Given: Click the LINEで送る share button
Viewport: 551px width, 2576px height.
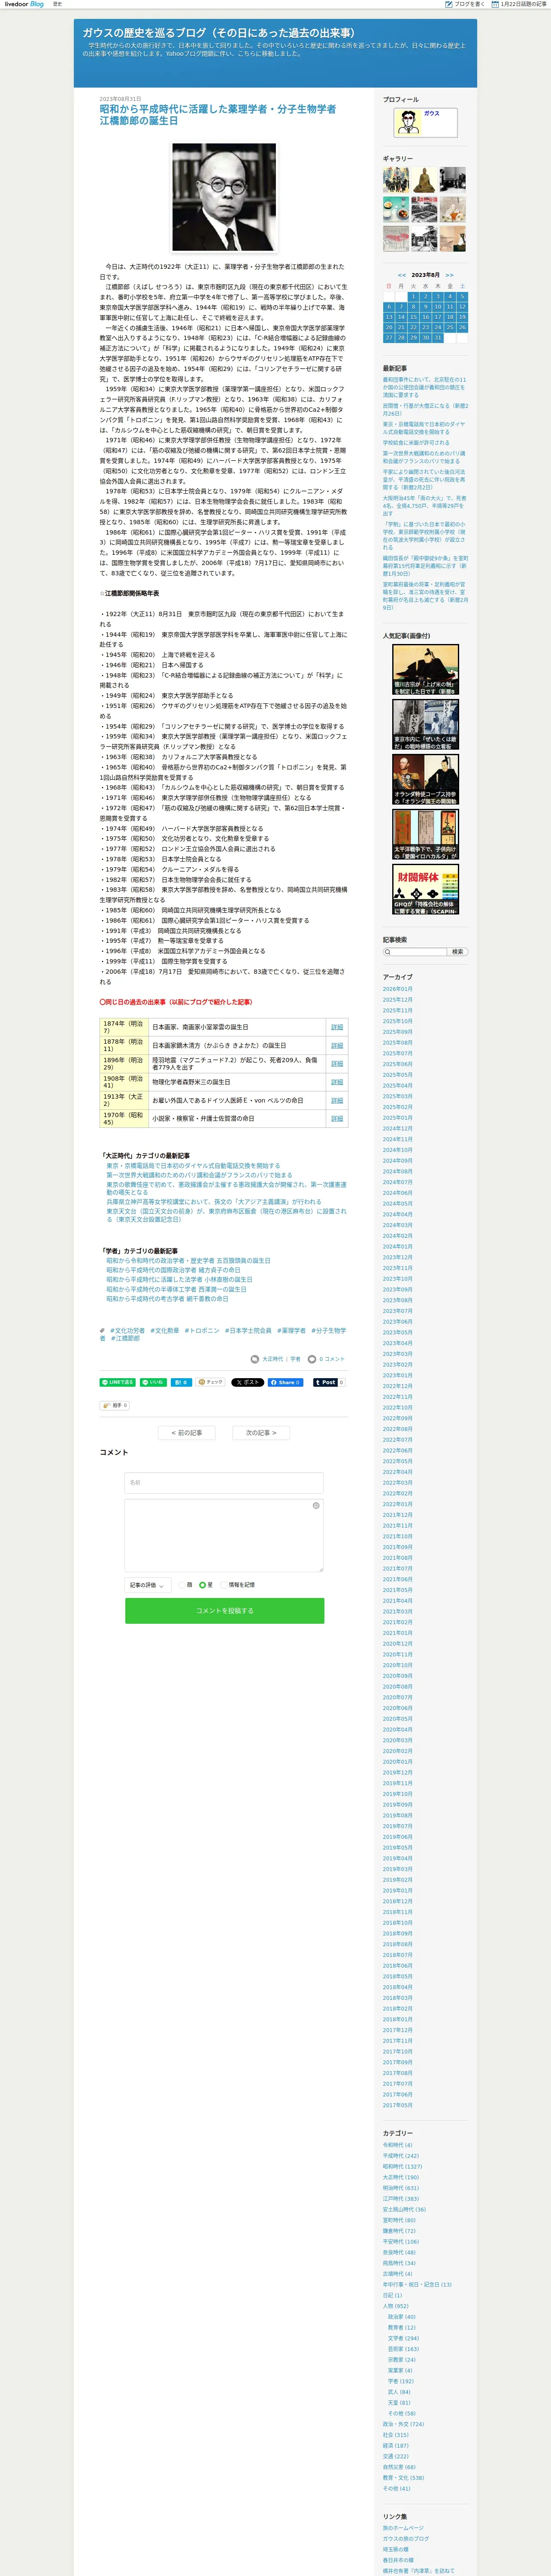Looking at the screenshot, I should pyautogui.click(x=118, y=1382).
